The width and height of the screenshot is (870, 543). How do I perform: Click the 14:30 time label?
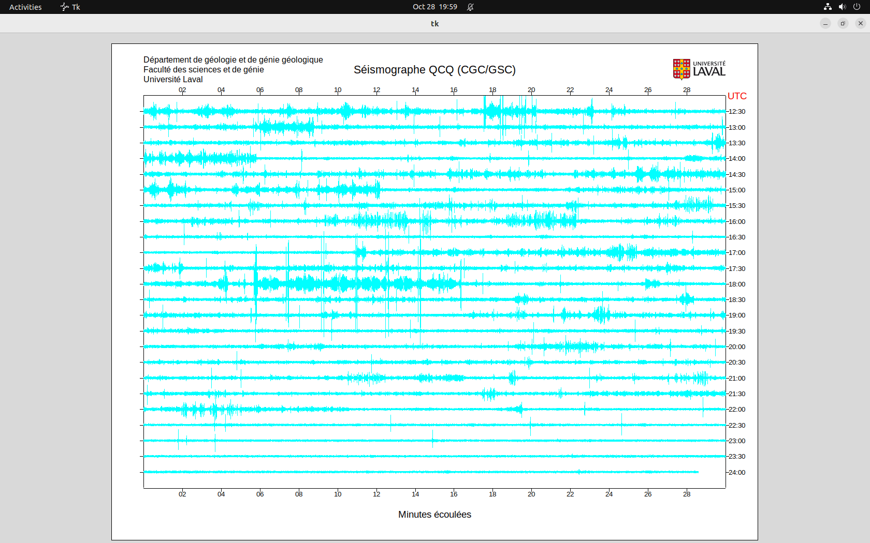pos(737,175)
